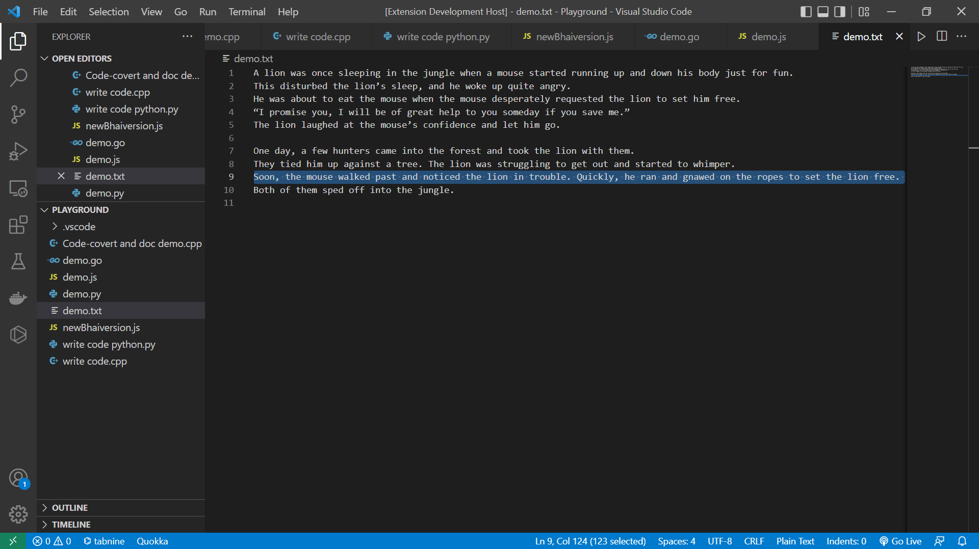Open Explorer Views and More Actions ellipsis
Viewport: 979px width, 549px height.
pos(188,36)
